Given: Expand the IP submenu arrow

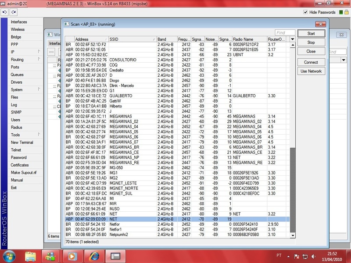Looking at the screenshot, I should (x=39, y=52).
